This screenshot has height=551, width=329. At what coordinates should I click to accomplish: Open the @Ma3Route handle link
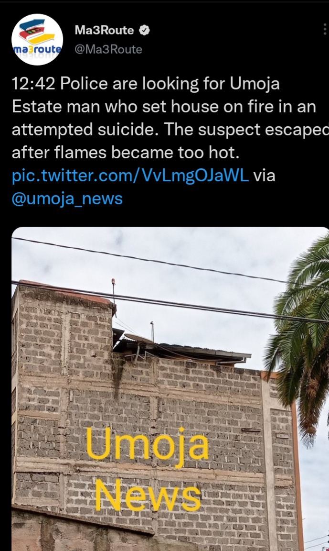(x=108, y=49)
